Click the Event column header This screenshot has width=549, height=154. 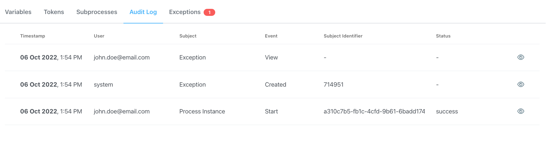(x=271, y=36)
